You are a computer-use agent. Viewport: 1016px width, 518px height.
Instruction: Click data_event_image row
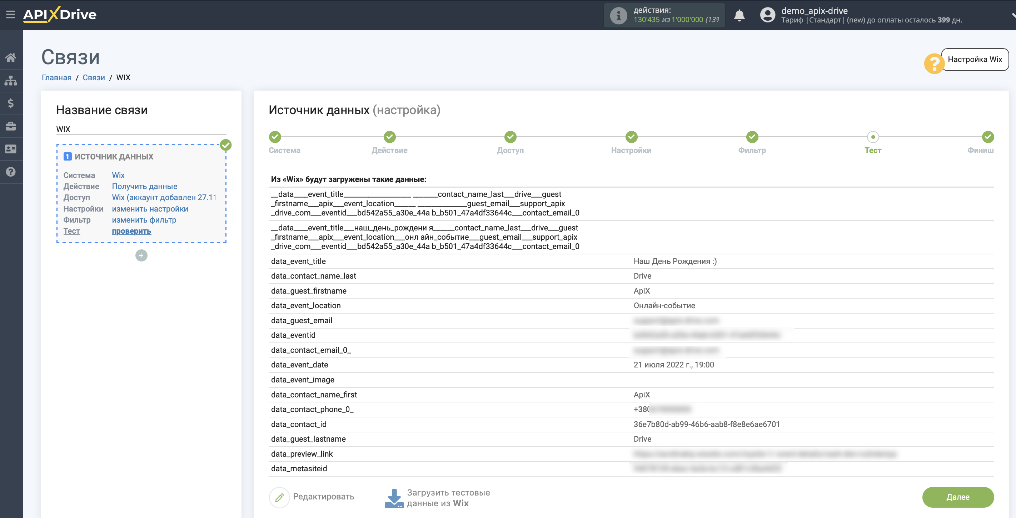point(631,380)
